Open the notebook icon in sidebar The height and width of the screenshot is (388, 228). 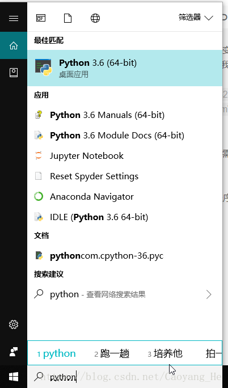[14, 73]
